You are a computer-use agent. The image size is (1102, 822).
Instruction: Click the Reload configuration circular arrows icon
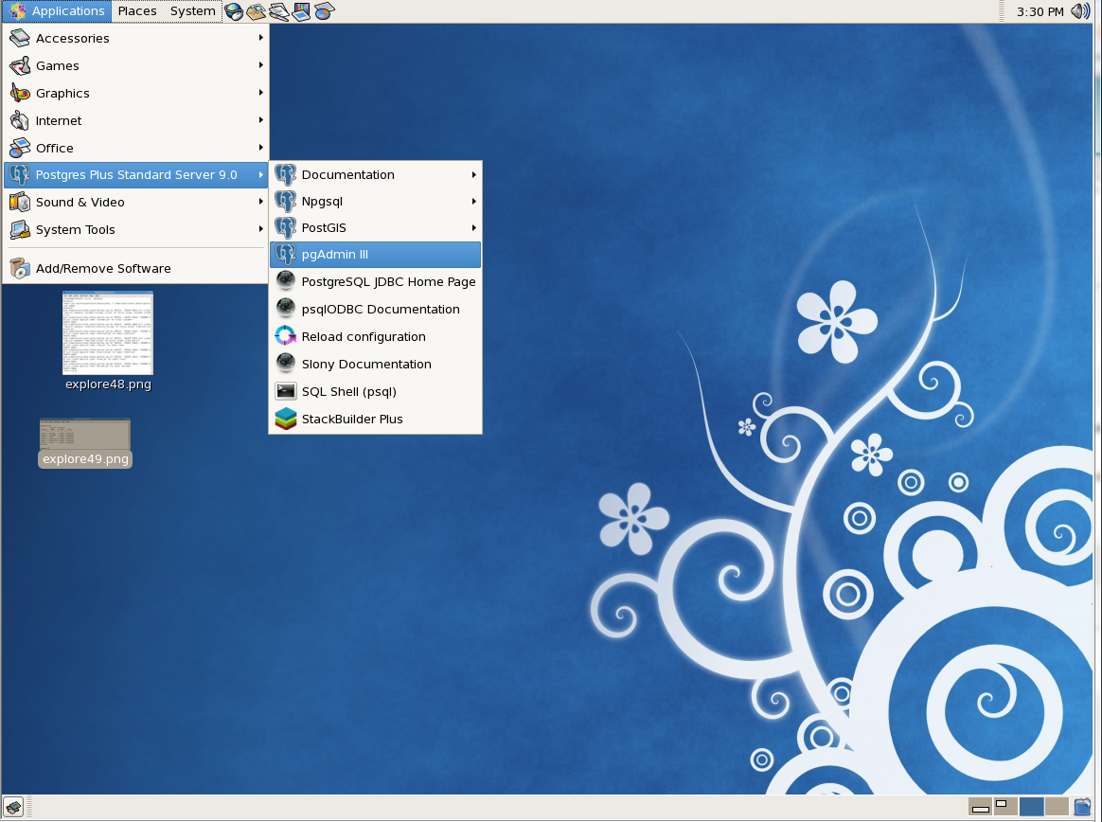[x=285, y=336]
